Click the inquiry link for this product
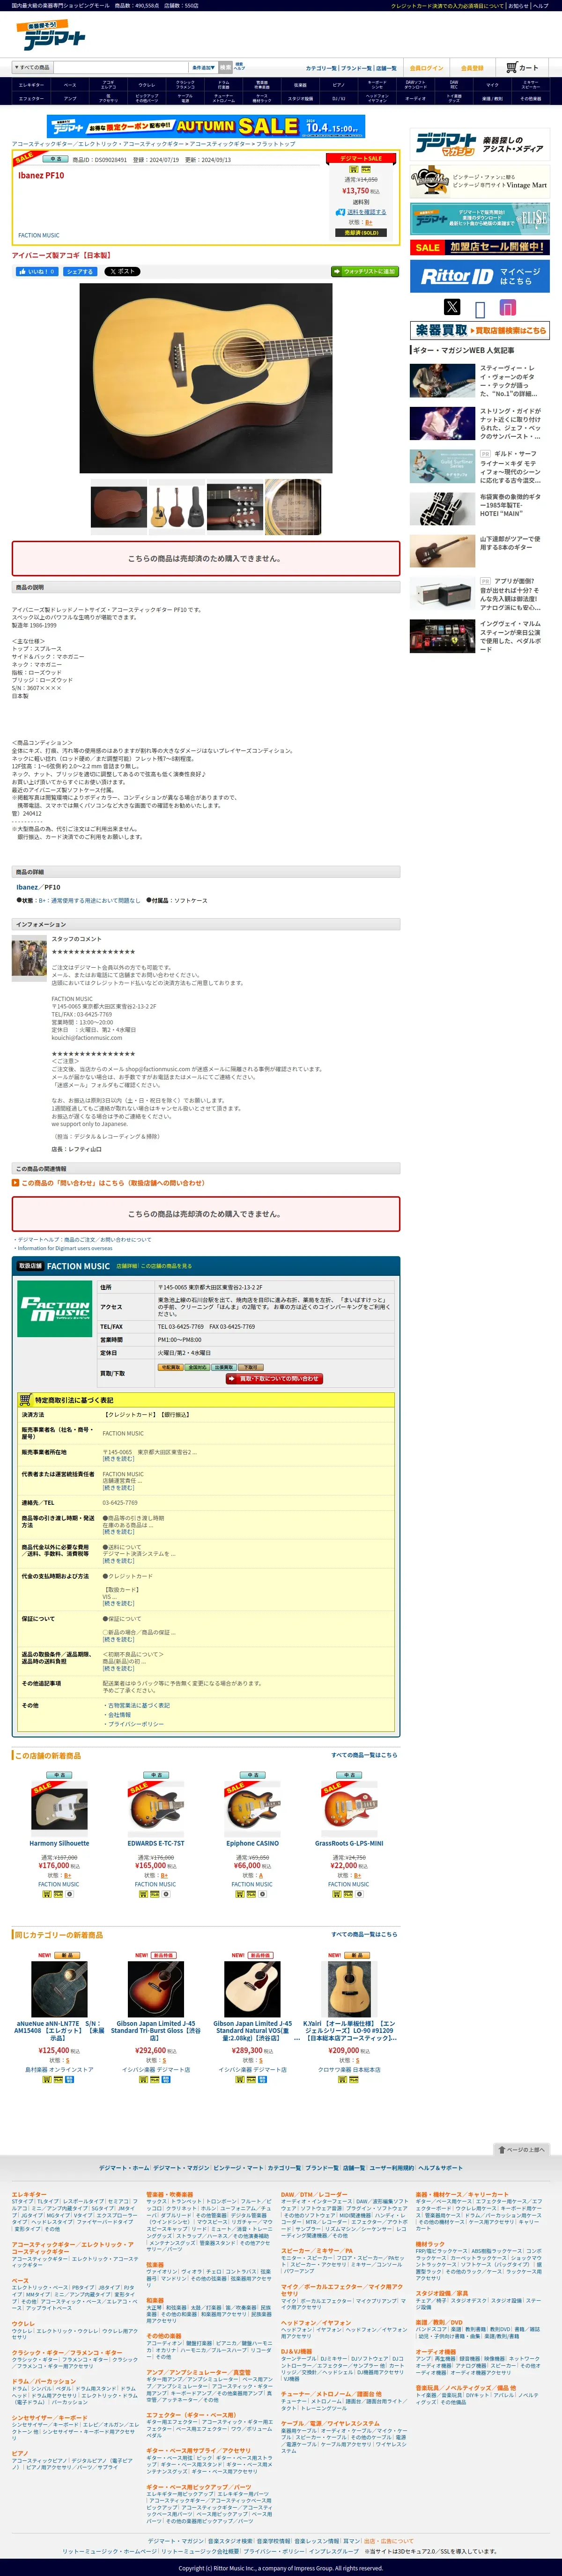The width and height of the screenshot is (562, 2576). 113,1182
